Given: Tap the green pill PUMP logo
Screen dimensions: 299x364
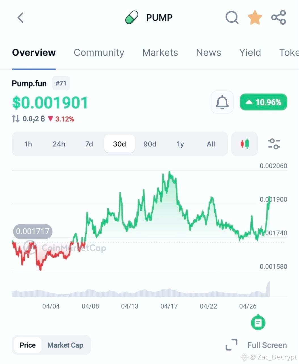Looking at the screenshot, I should point(132,18).
